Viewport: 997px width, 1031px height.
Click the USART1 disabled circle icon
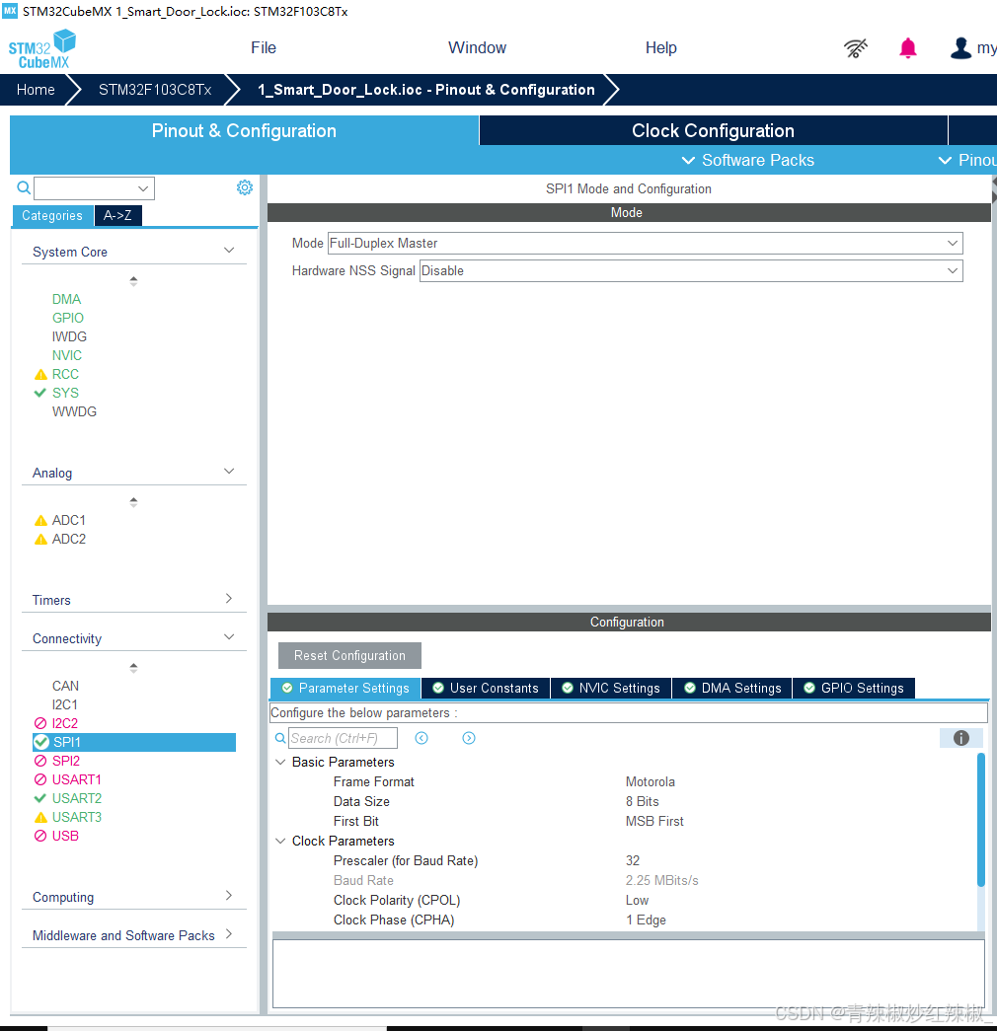tap(40, 779)
